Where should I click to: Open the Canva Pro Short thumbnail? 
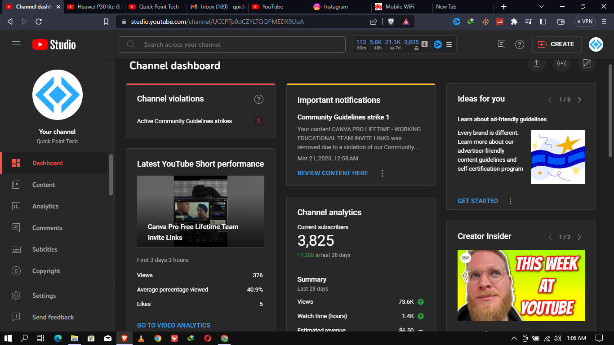(x=200, y=211)
